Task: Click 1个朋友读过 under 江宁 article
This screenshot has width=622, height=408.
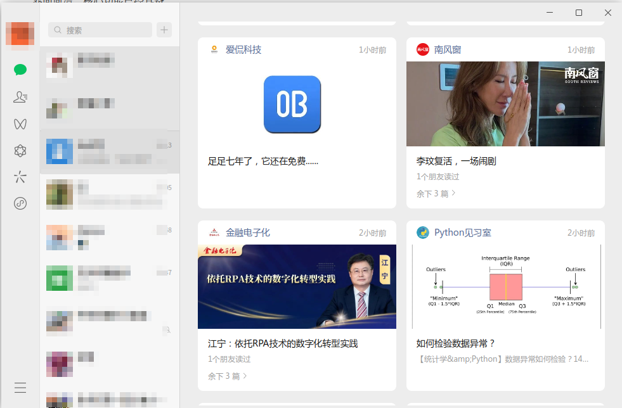Action: click(x=230, y=359)
